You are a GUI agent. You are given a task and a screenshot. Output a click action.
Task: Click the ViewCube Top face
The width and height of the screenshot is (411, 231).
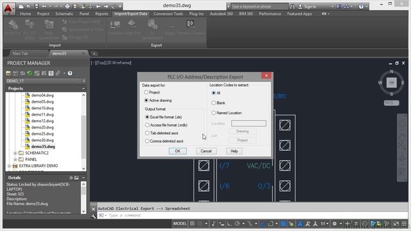click(x=391, y=83)
